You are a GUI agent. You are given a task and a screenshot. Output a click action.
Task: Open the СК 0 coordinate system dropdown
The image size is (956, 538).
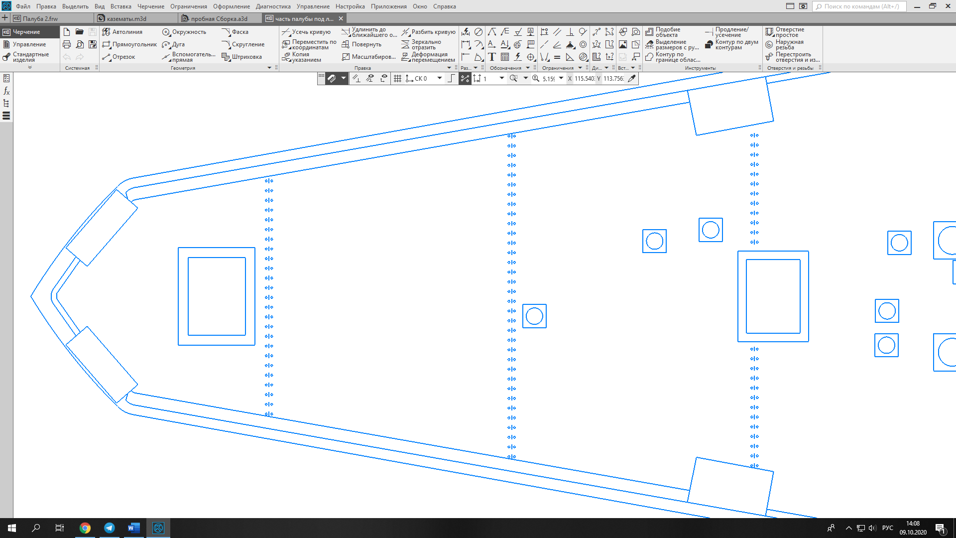(x=439, y=78)
